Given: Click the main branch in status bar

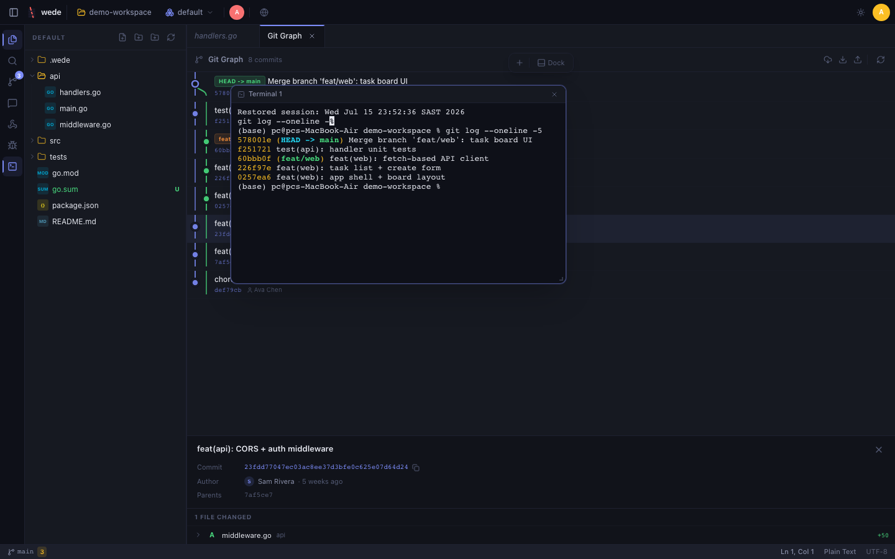Looking at the screenshot, I should coord(21,552).
